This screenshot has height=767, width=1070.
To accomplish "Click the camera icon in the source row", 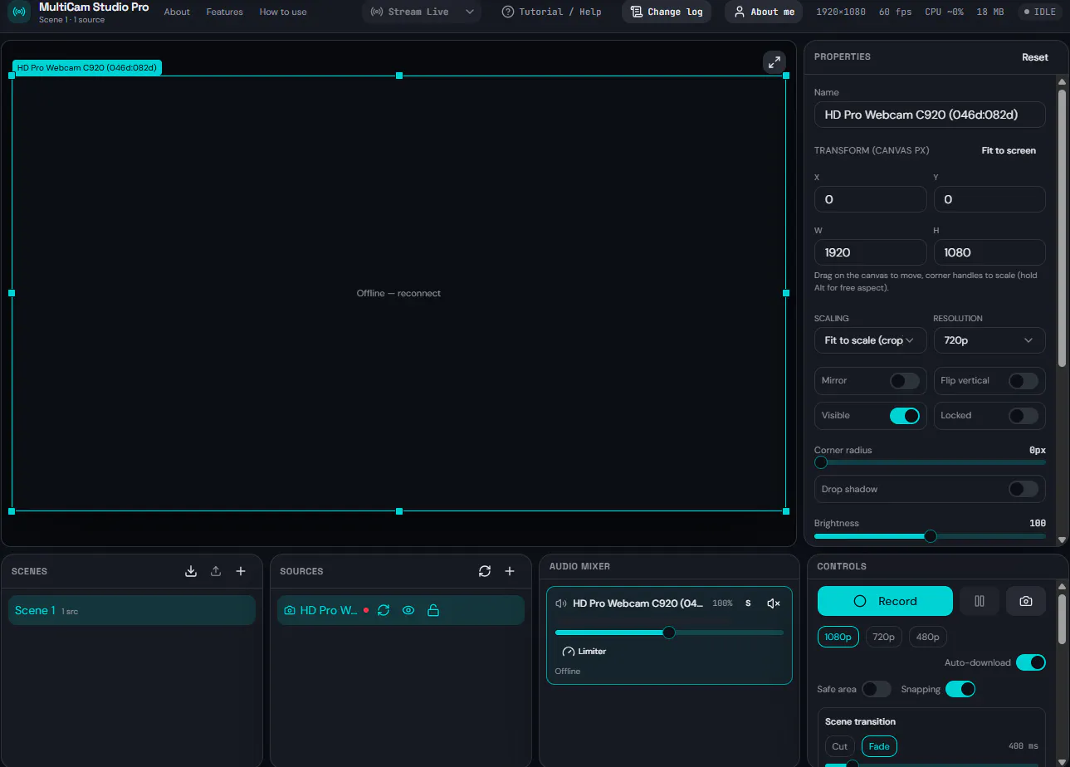I will point(290,610).
